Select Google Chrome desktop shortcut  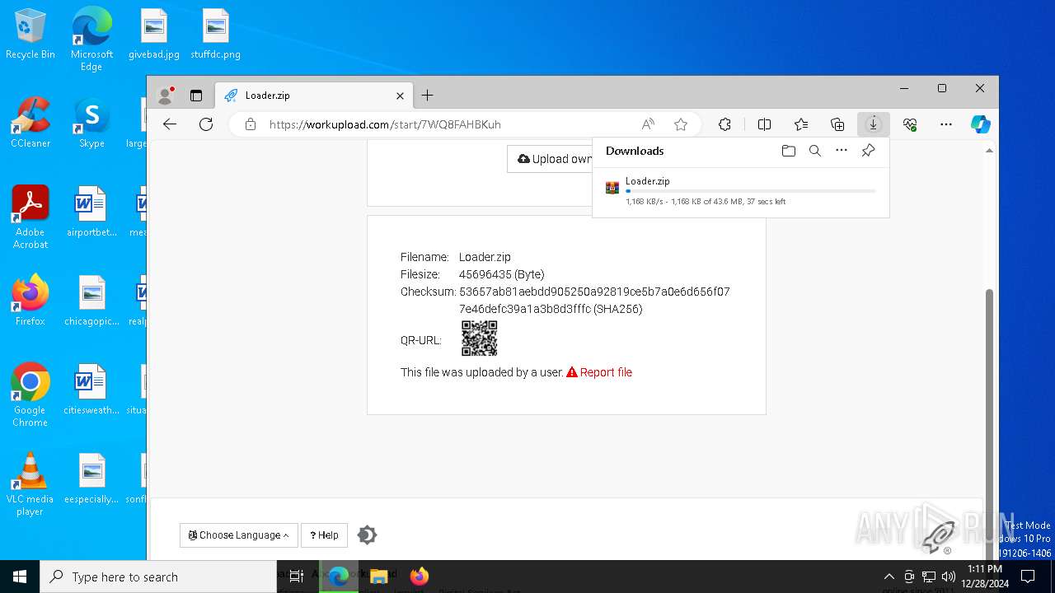pyautogui.click(x=30, y=395)
